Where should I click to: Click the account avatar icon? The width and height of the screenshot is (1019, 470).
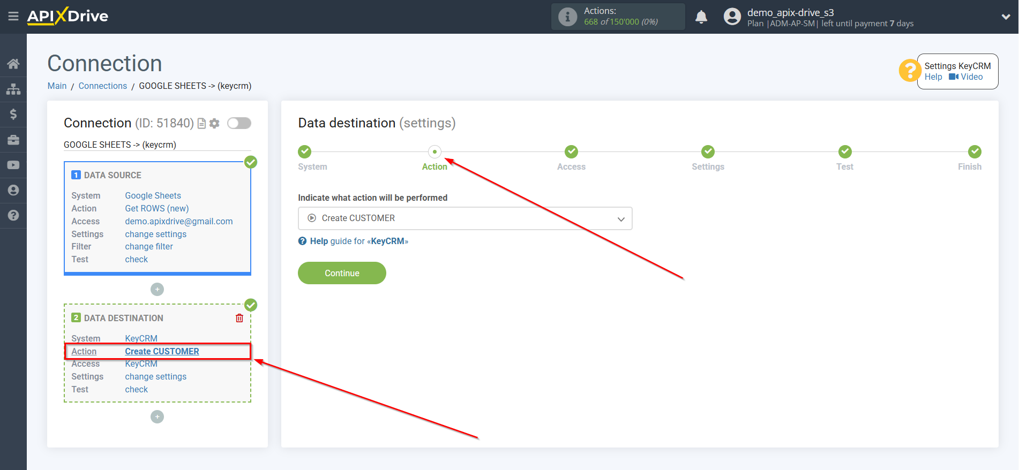pos(732,17)
